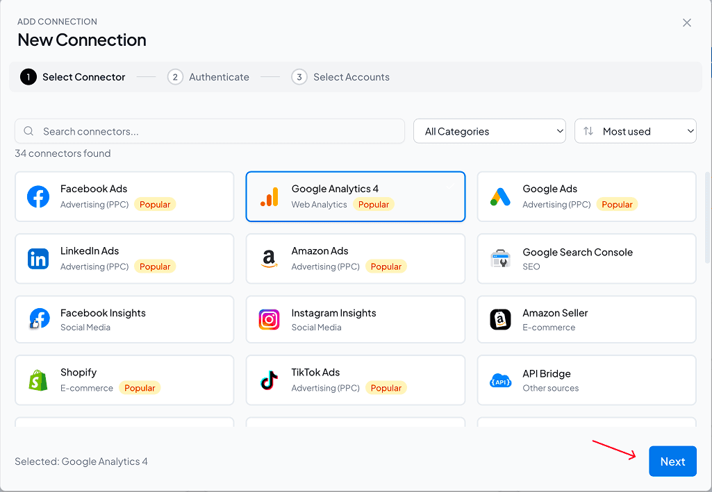This screenshot has width=712, height=492.
Task: Select the Facebook Ads connector name
Action: click(94, 189)
